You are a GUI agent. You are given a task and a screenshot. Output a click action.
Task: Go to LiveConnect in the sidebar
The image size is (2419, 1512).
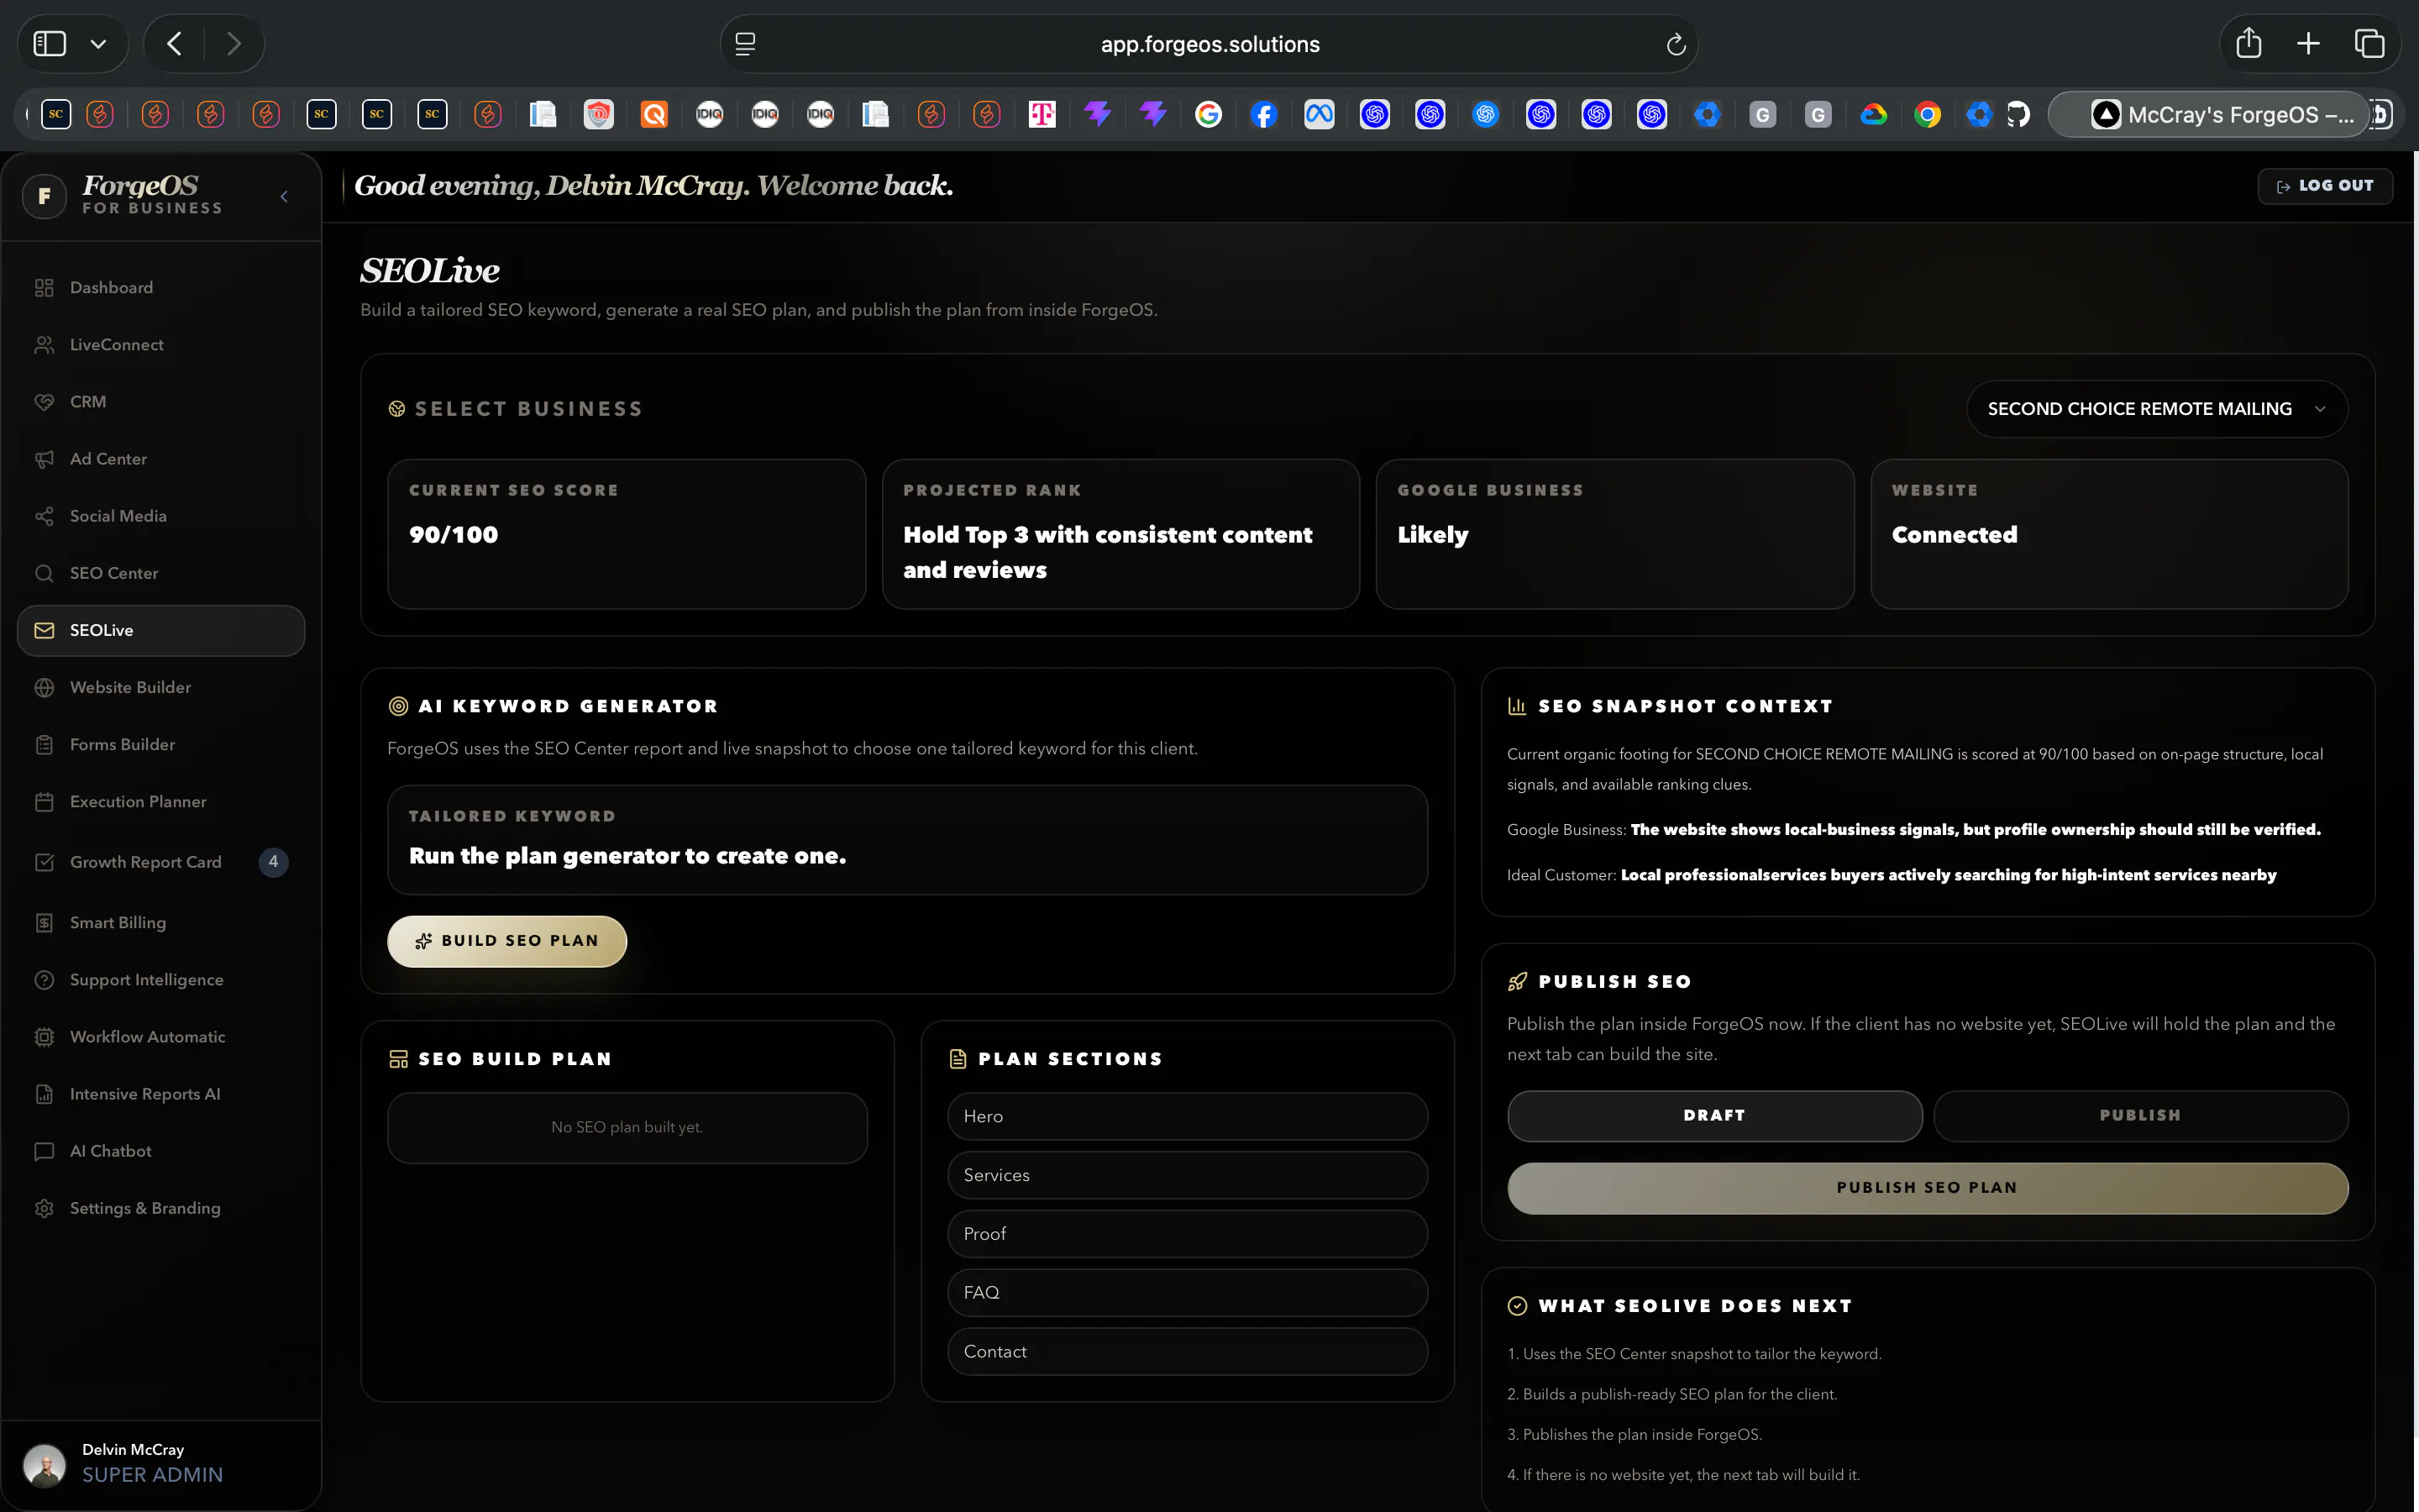(161, 345)
